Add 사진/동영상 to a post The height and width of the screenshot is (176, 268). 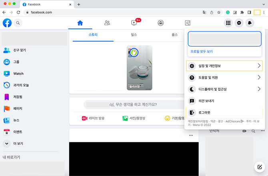click(134, 118)
